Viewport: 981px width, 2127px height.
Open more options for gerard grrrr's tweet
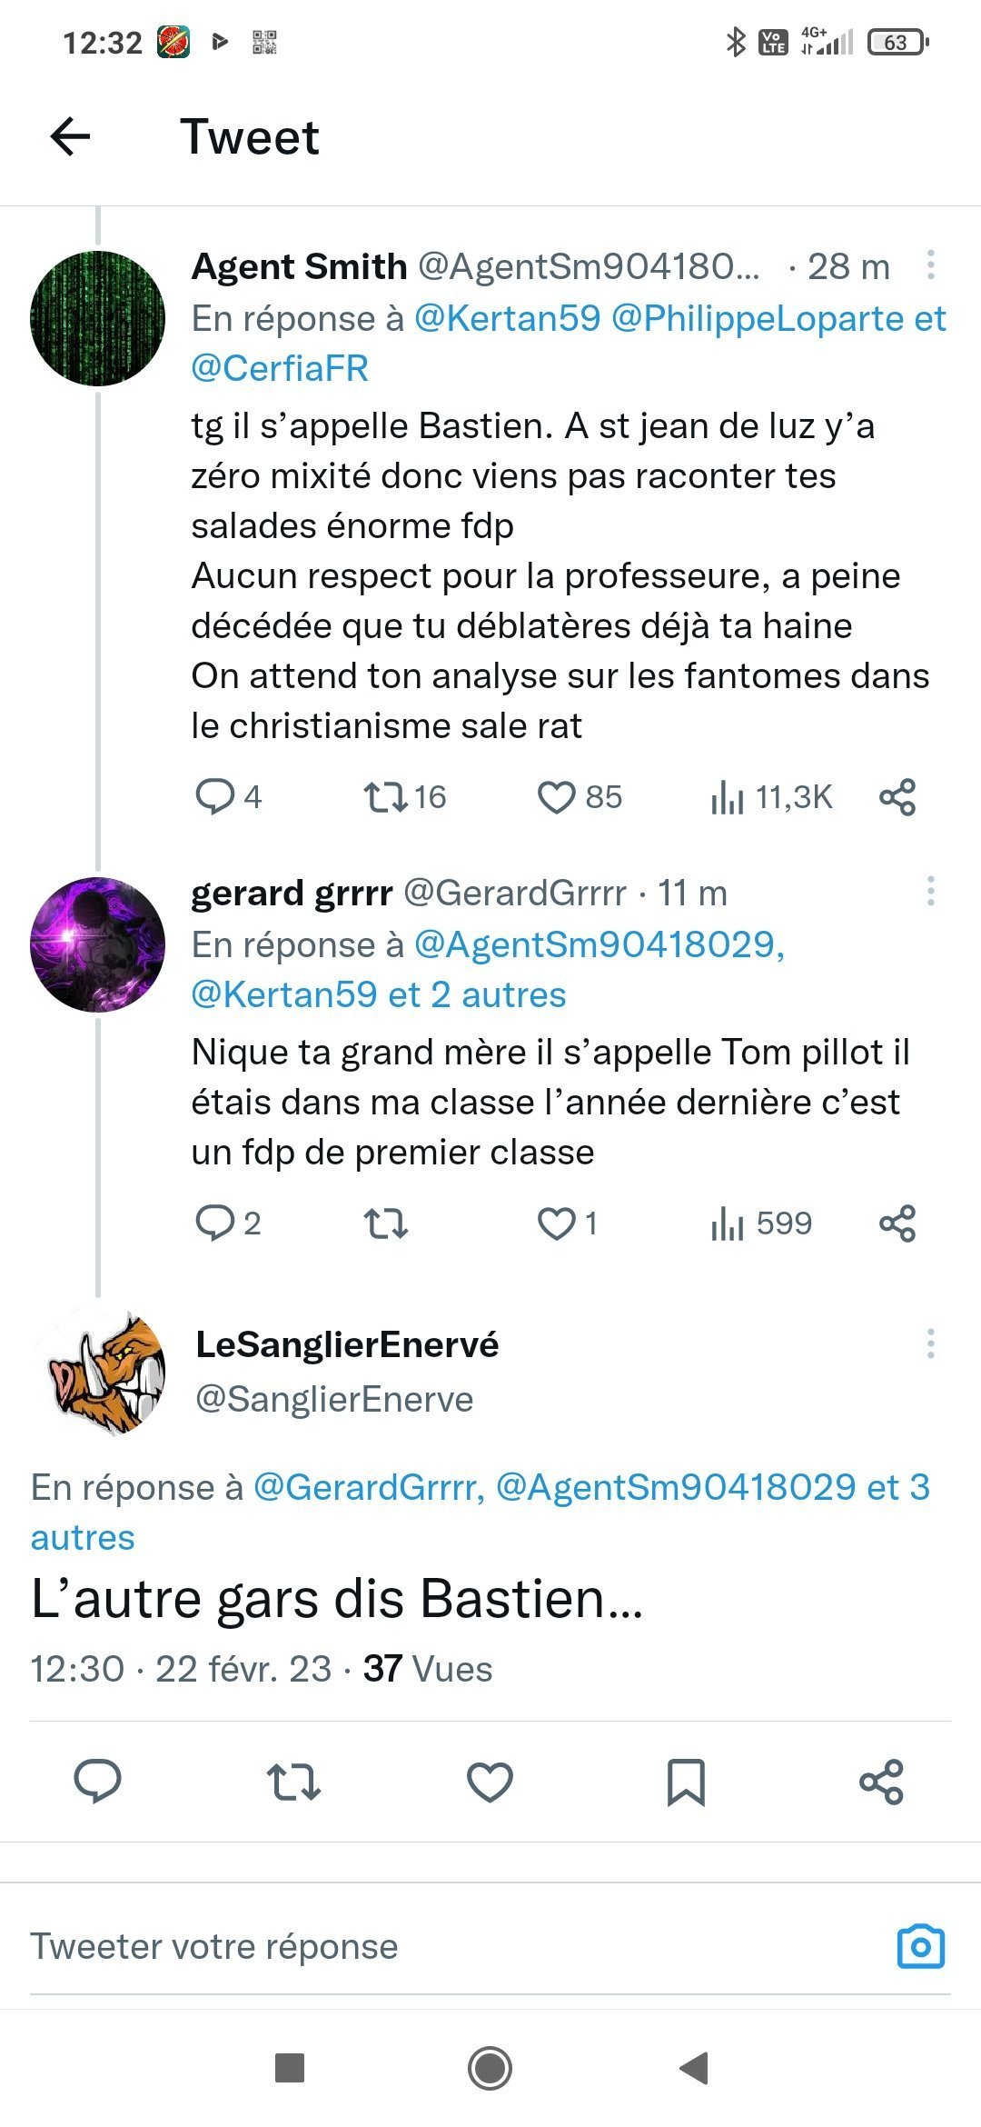tap(930, 891)
